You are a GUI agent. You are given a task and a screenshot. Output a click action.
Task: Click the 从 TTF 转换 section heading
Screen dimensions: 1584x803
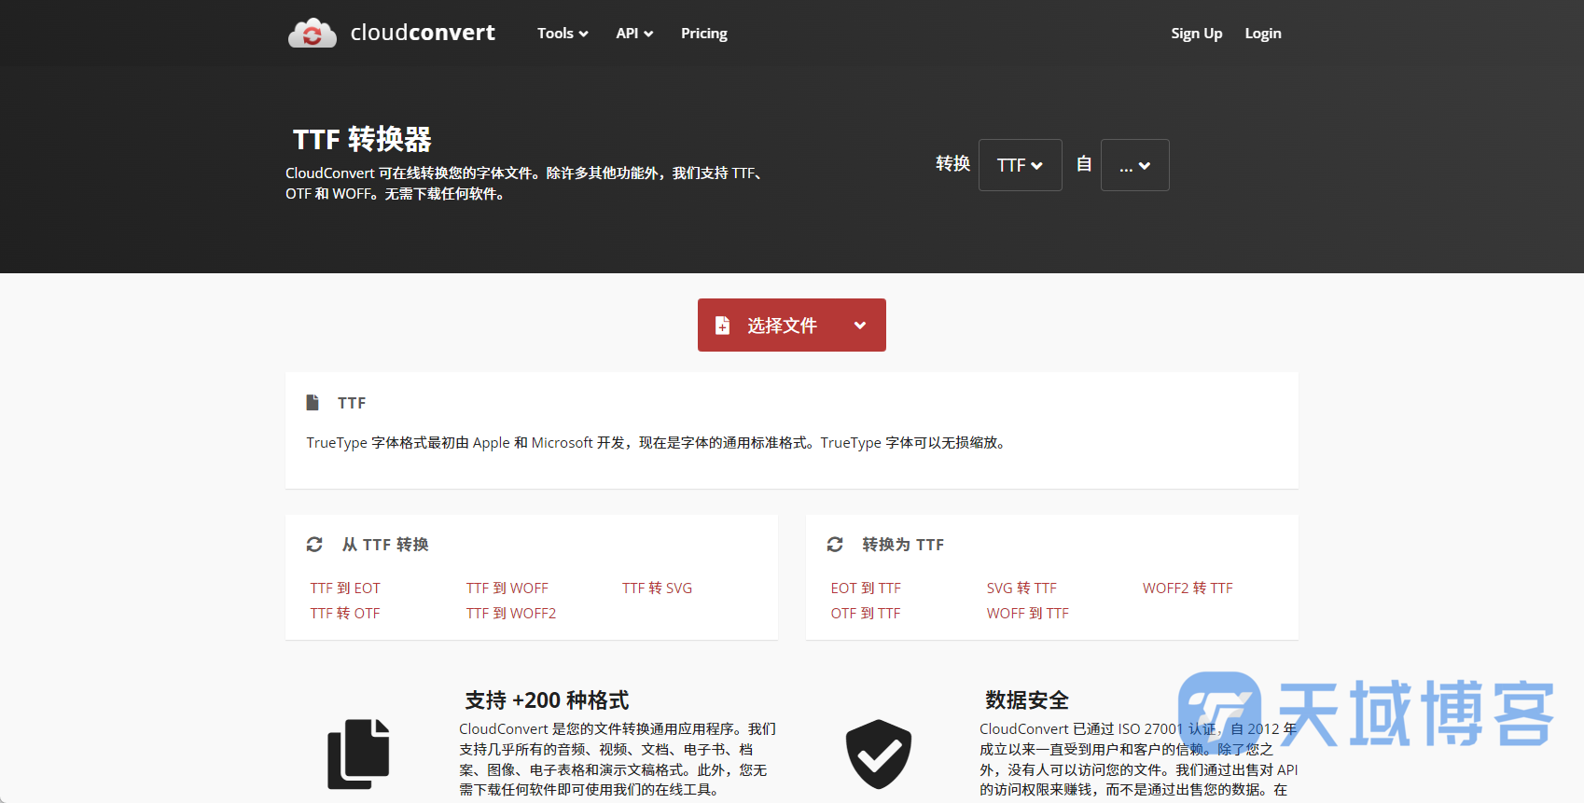[385, 545]
